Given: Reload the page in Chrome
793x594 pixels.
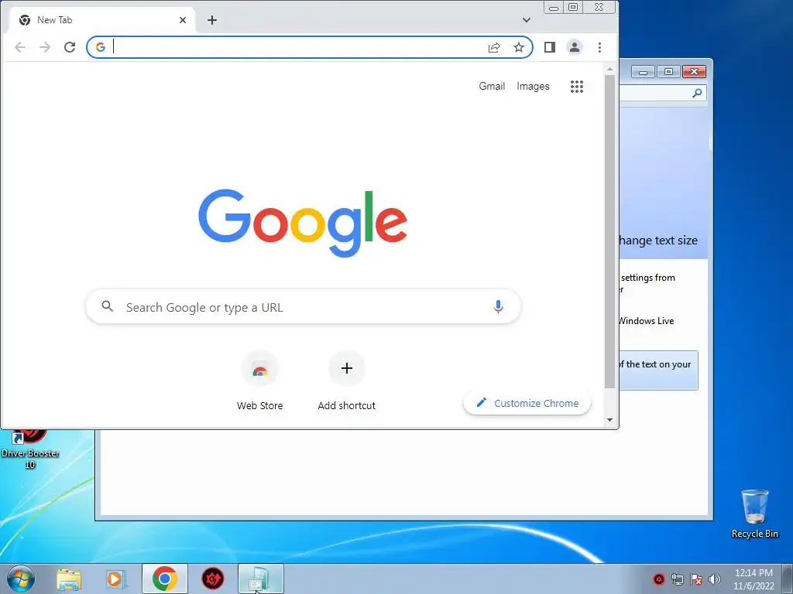Looking at the screenshot, I should tap(70, 47).
